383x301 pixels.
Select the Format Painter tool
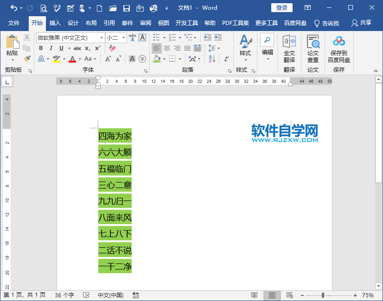point(27,59)
